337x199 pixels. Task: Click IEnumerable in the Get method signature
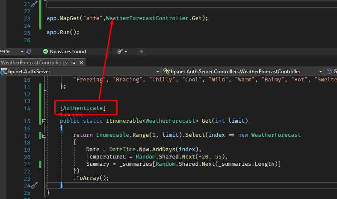124,121
